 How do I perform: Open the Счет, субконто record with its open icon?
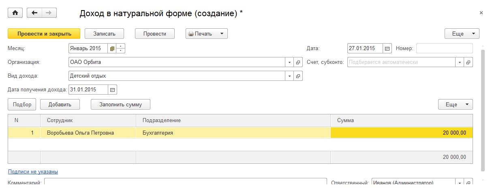(468, 62)
